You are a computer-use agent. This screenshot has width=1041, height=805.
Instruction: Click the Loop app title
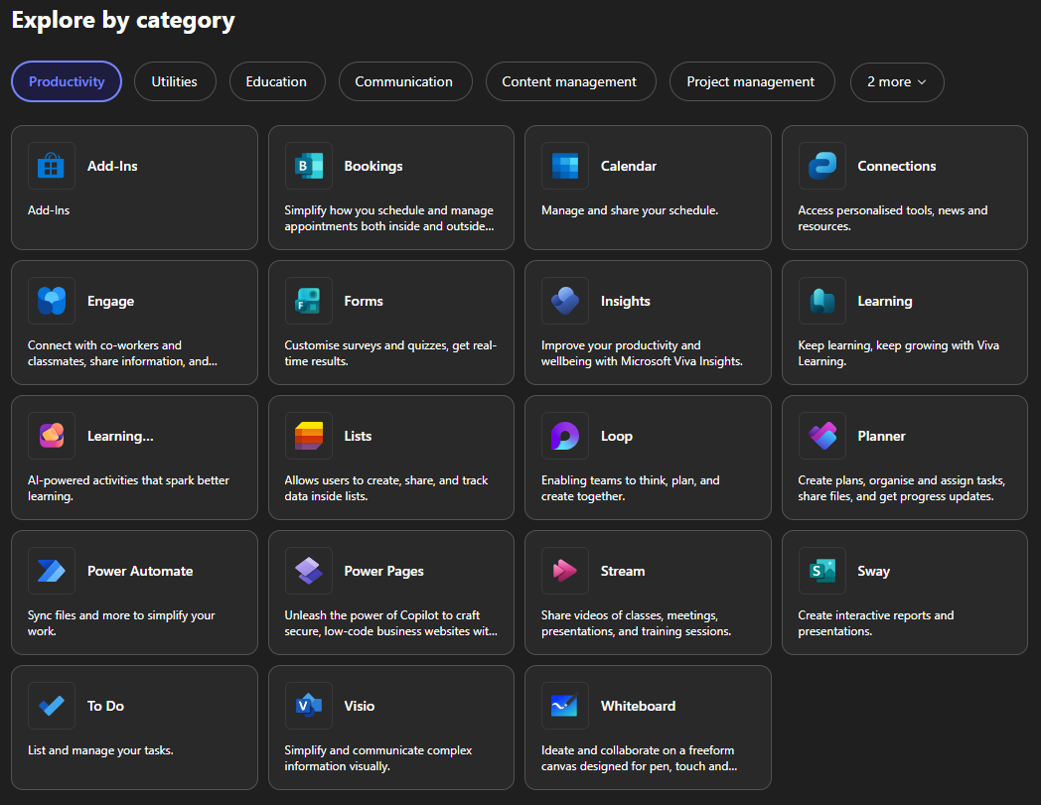616,436
